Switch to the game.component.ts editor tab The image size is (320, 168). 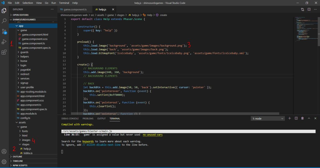pos(75,9)
